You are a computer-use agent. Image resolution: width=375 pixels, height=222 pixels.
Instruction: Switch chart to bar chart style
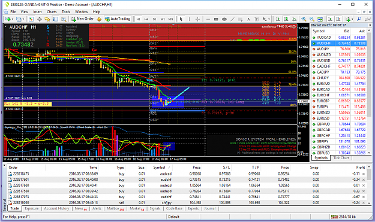pos(278,19)
